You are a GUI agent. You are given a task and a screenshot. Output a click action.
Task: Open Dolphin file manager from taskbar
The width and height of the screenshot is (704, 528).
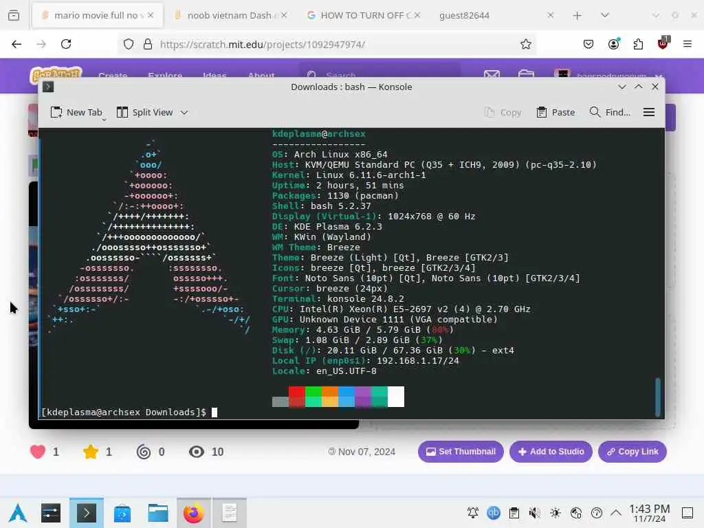click(x=158, y=513)
